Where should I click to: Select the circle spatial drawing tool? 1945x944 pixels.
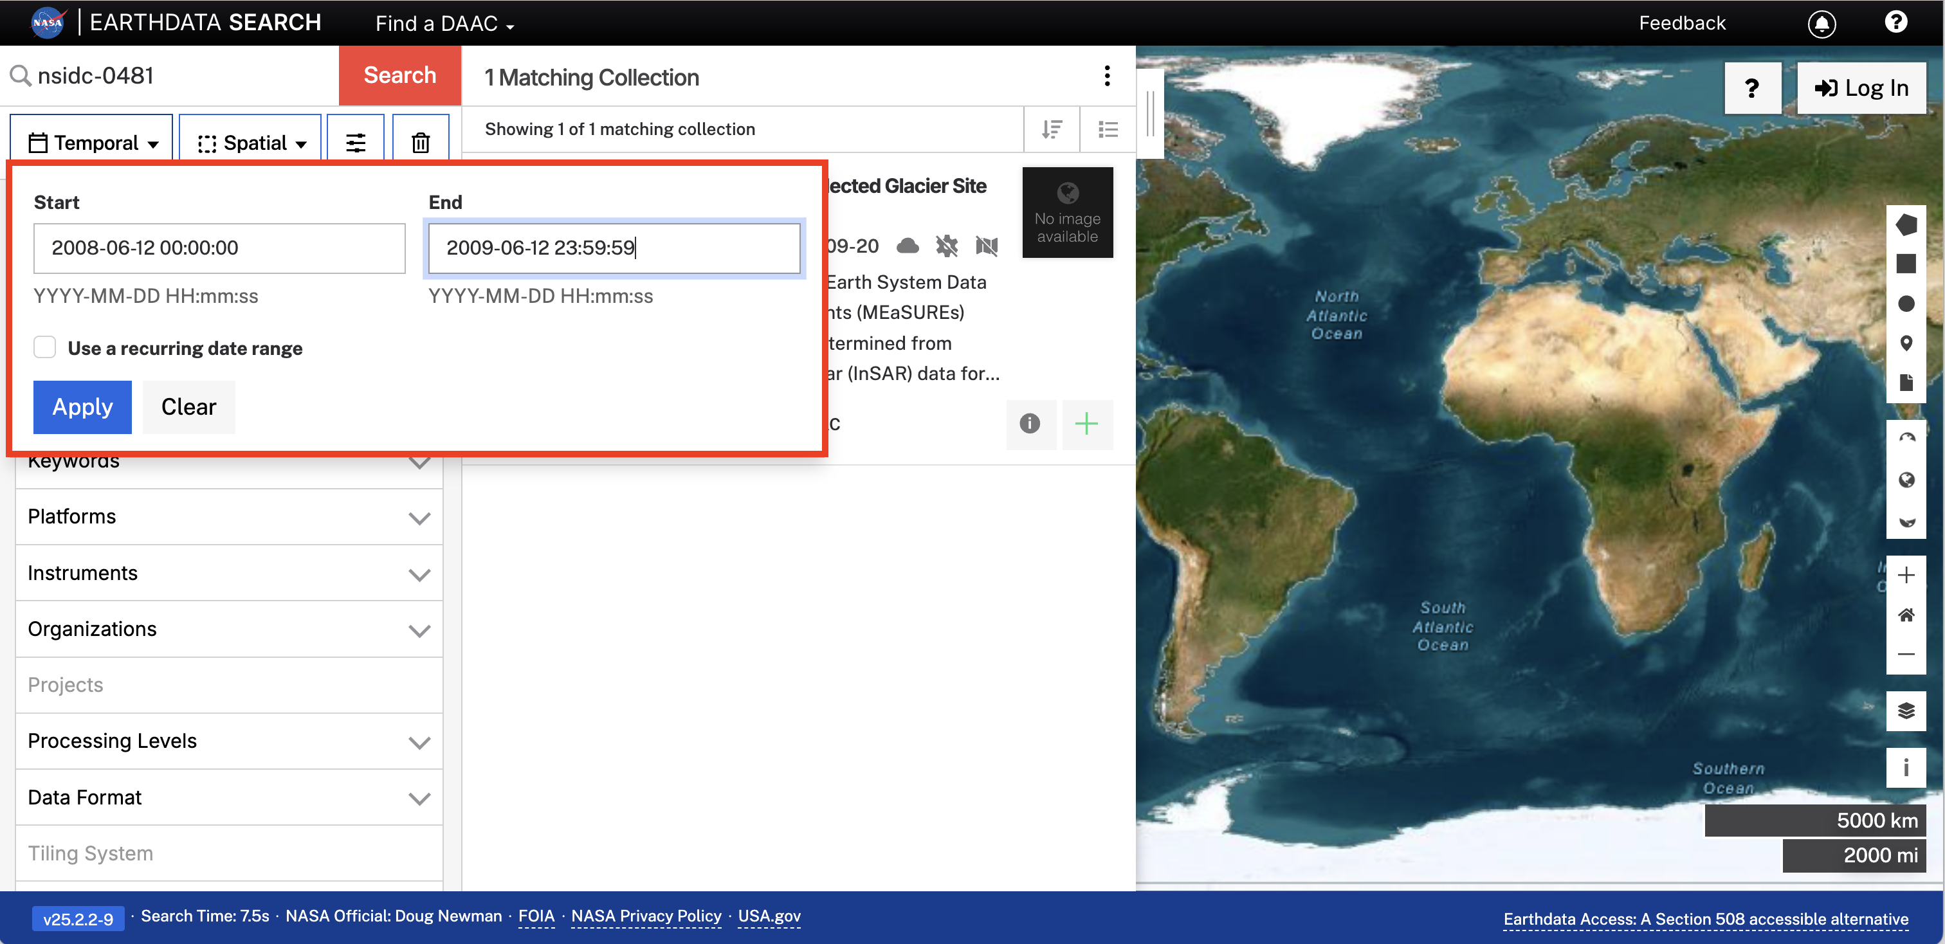pos(1906,304)
